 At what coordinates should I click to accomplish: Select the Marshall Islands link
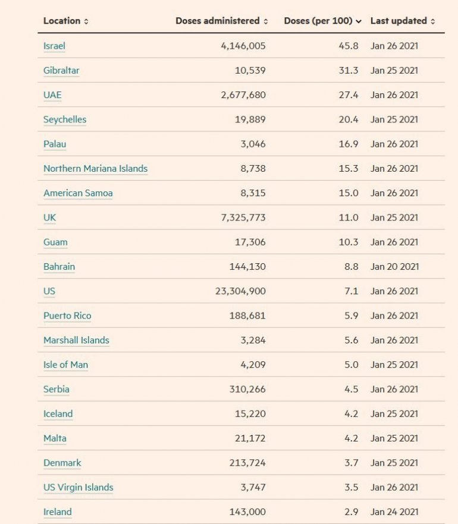tap(76, 340)
